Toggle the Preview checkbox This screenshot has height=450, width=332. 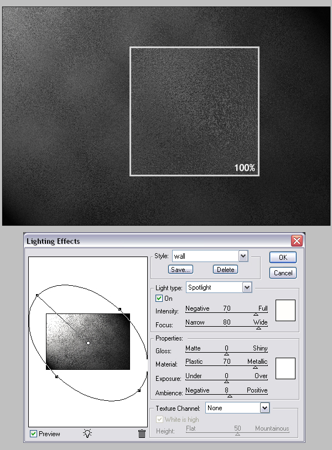point(34,433)
